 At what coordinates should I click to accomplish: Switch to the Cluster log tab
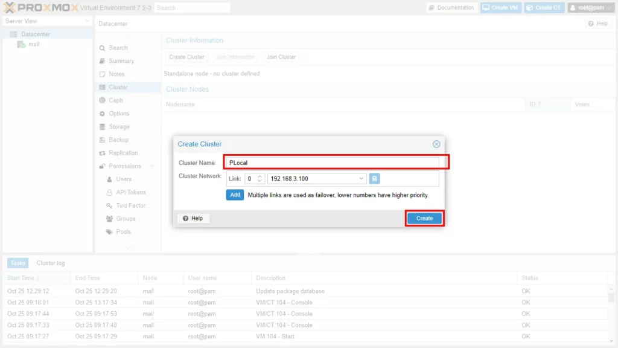tap(51, 263)
